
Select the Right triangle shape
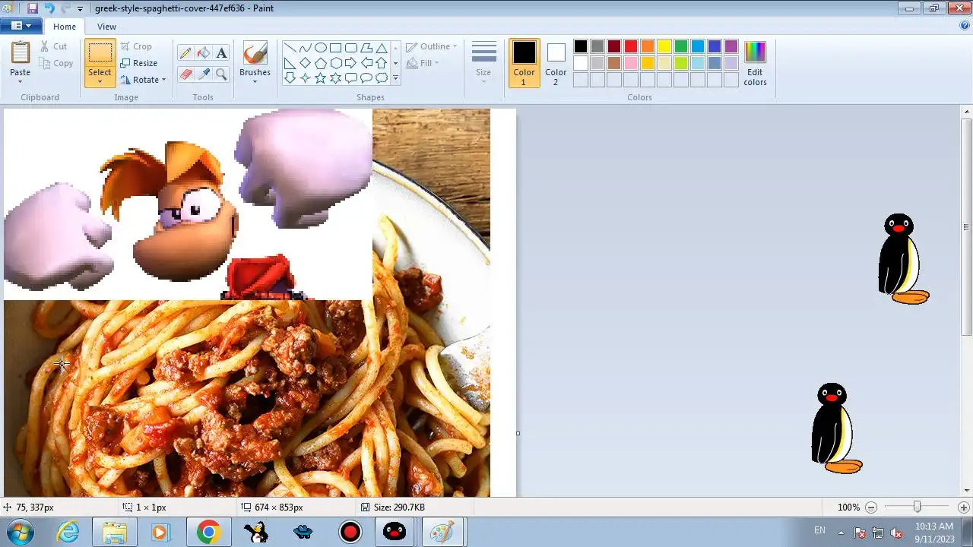tap(290, 62)
